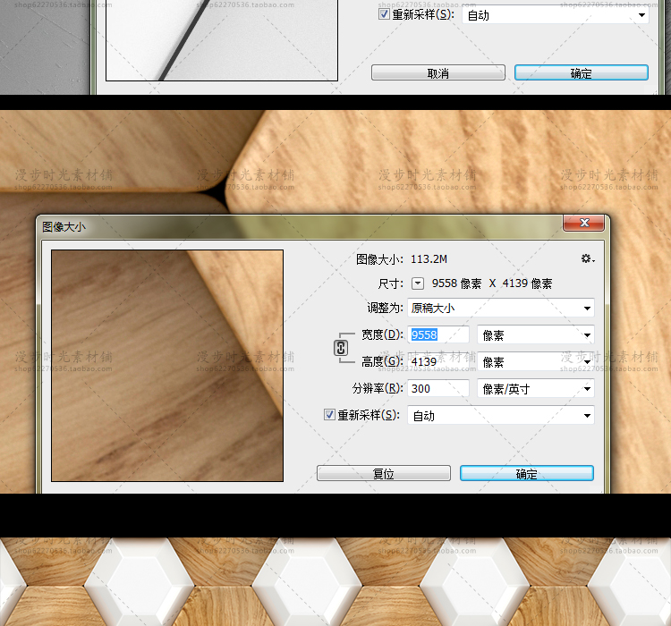Screen dimensions: 671x626
Task: Open the 调整为 原稿大小 dropdown
Action: [501, 309]
